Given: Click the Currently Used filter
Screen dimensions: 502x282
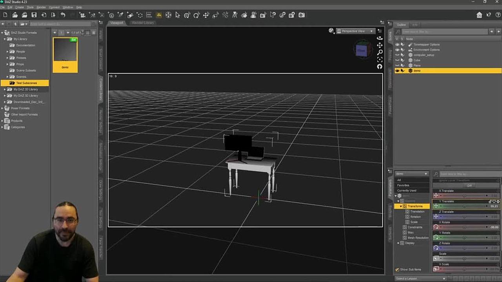Looking at the screenshot, I should tap(407, 190).
